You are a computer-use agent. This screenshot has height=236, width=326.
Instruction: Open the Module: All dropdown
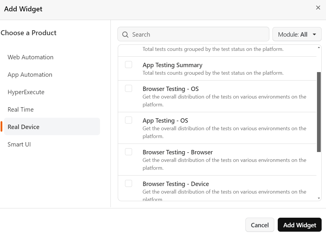click(x=297, y=35)
